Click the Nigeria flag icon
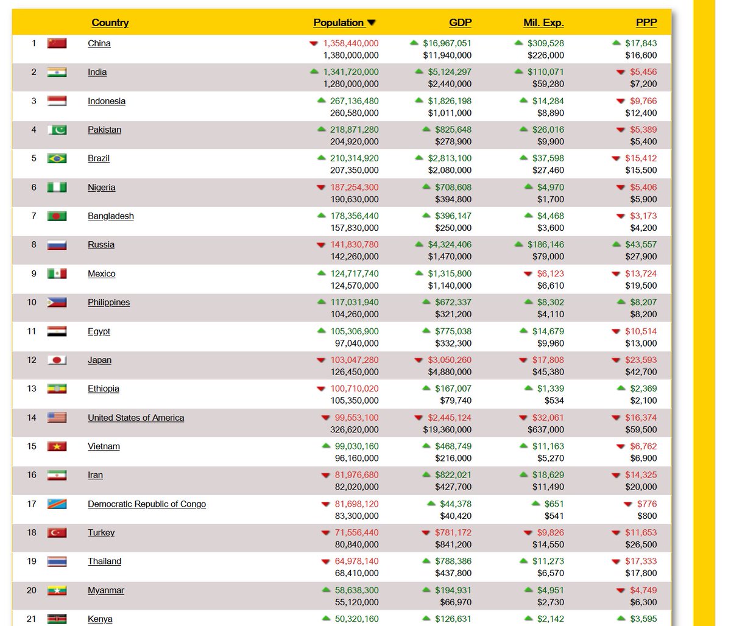This screenshot has width=731, height=626. pos(57,188)
